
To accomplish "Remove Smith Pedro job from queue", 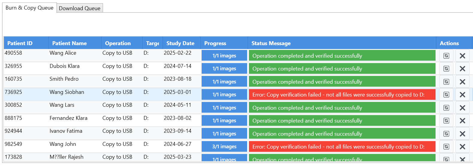I will (462, 82).
